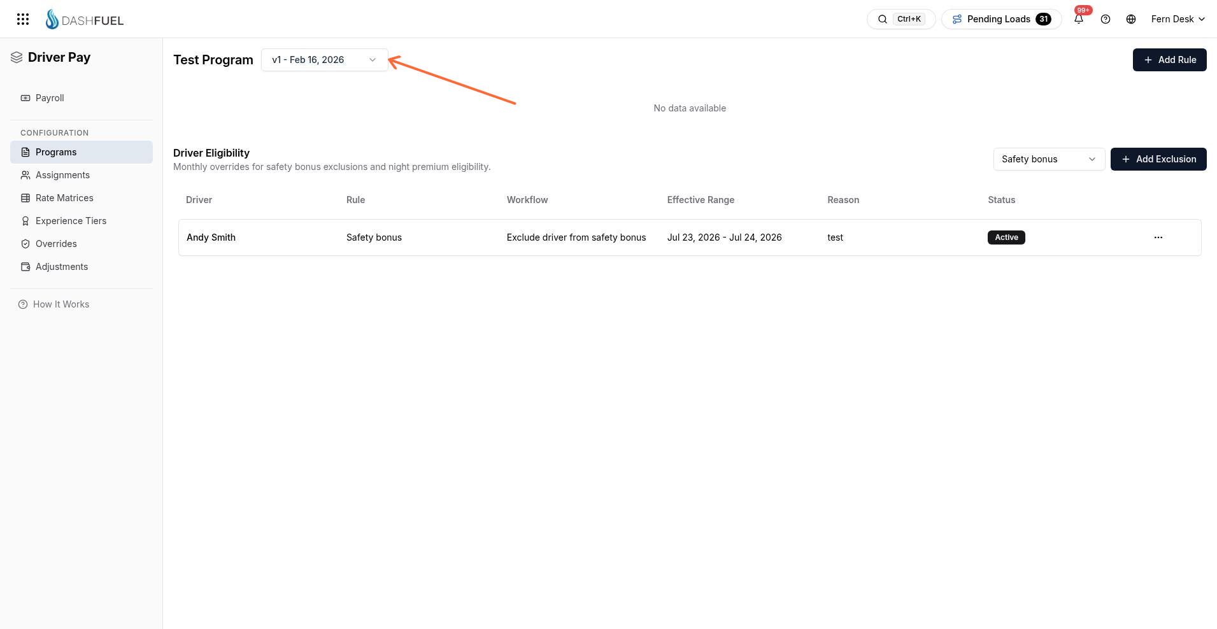Click the Driver Pay layers icon

tap(17, 57)
